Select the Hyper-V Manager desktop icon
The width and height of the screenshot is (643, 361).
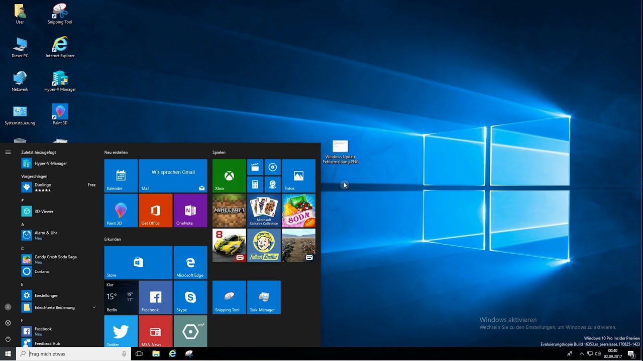pos(60,81)
